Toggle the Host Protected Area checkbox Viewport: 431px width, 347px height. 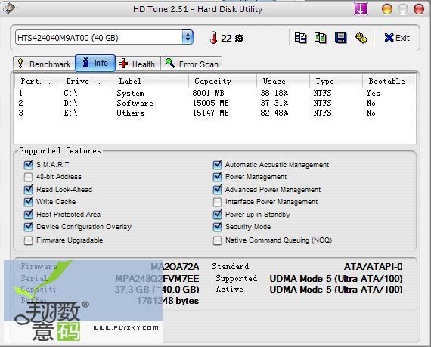click(28, 214)
